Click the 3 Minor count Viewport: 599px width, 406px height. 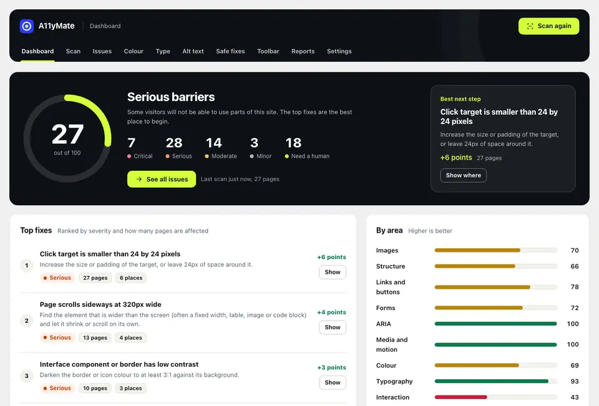[261, 148]
